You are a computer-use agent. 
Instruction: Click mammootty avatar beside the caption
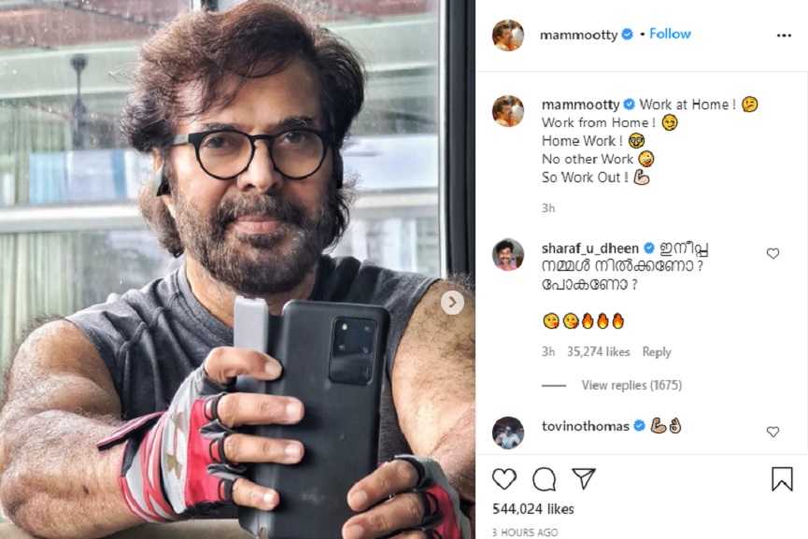point(508,111)
